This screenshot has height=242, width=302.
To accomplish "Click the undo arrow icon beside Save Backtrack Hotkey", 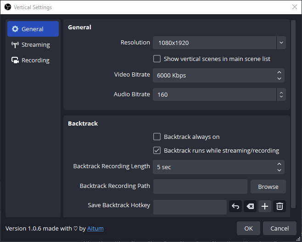I will point(235,207).
